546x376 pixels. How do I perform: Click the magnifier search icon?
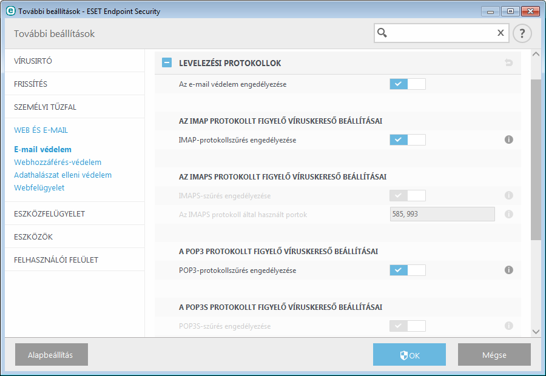pos(382,33)
